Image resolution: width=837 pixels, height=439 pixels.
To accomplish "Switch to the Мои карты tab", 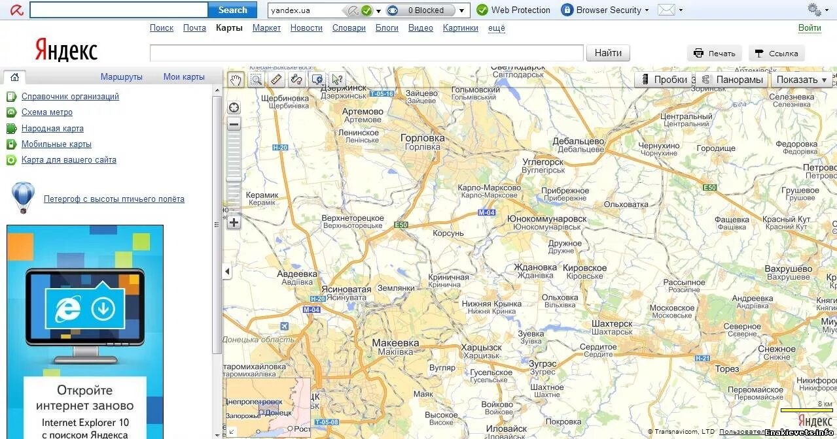I will click(x=184, y=77).
